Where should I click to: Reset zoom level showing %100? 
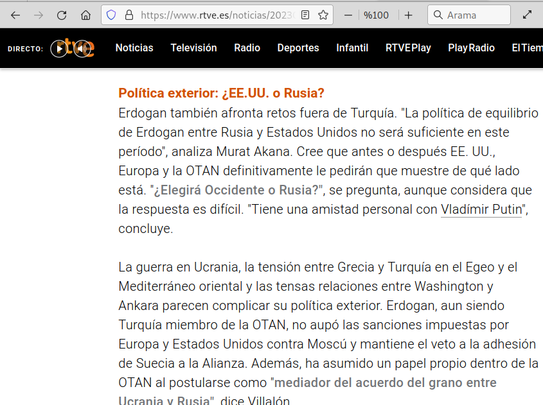coord(377,15)
